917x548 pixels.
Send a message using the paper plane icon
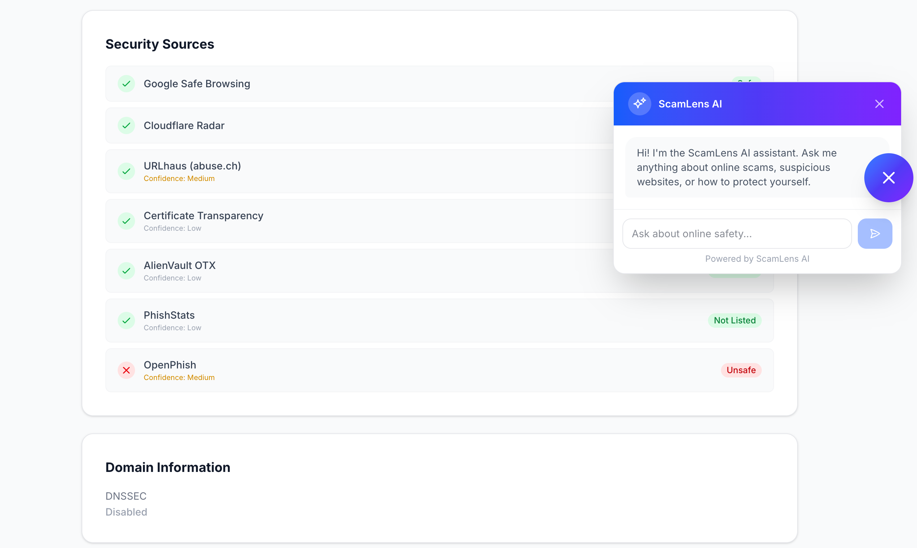point(875,233)
